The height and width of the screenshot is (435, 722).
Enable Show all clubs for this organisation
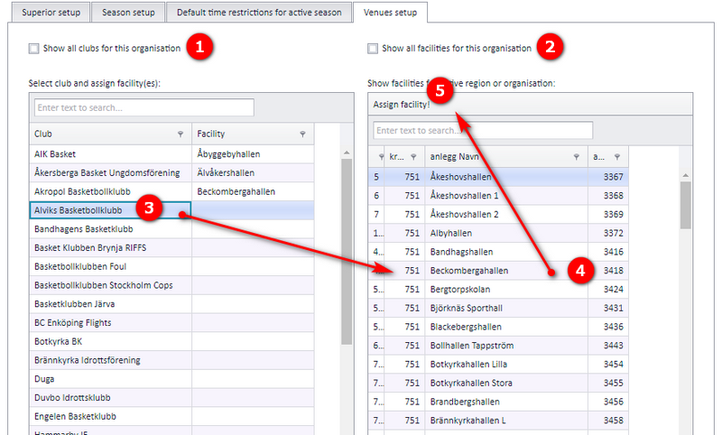tap(34, 49)
